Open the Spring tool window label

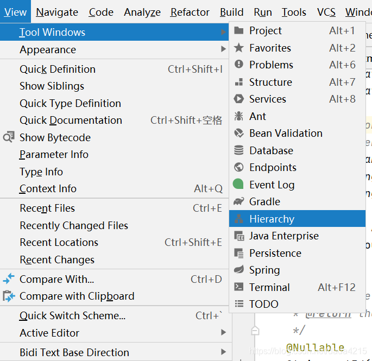click(264, 270)
